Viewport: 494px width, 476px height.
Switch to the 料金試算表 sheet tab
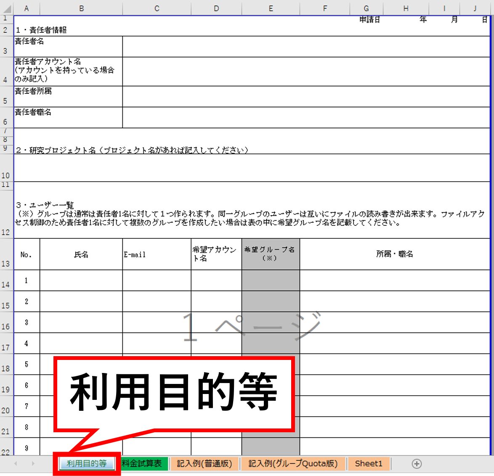point(142,463)
